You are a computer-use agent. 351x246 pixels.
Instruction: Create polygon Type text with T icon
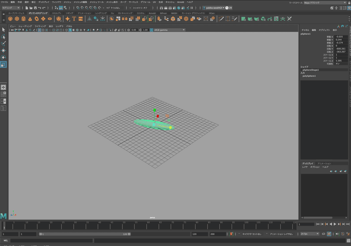tap(74, 19)
